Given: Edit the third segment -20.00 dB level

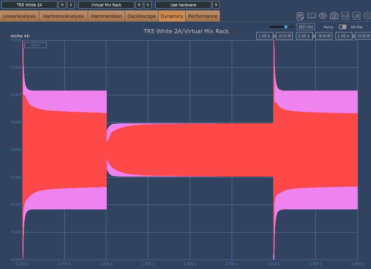Looking at the screenshot, I should [x=363, y=36].
